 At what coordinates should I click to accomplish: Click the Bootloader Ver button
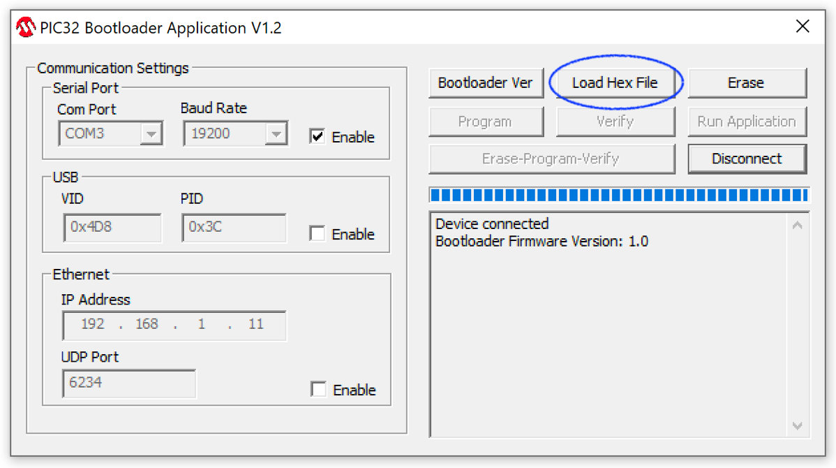485,83
